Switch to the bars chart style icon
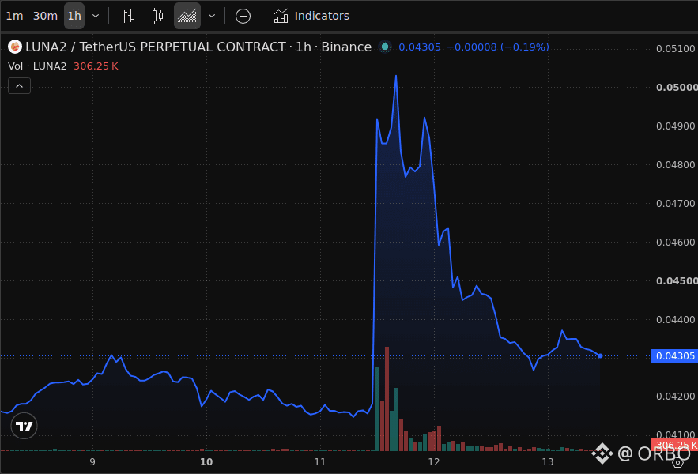This screenshot has width=698, height=474. click(x=128, y=16)
